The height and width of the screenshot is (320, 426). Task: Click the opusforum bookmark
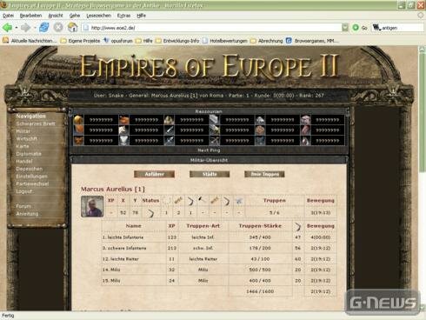118,41
